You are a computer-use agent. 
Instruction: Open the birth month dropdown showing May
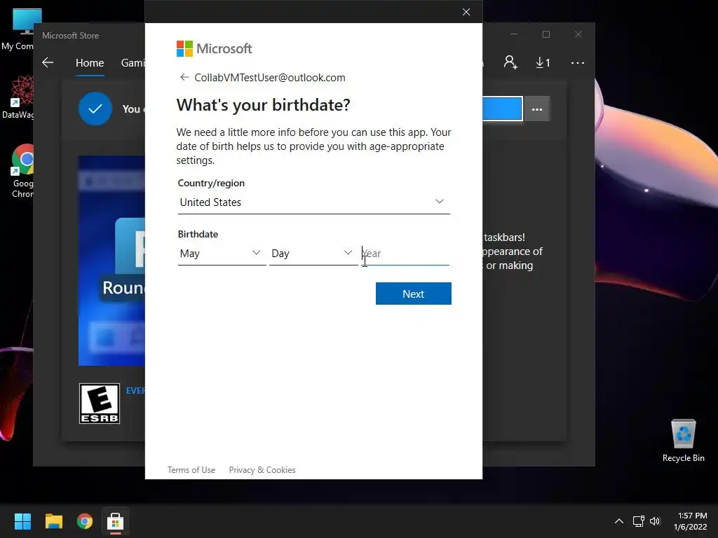(x=222, y=254)
